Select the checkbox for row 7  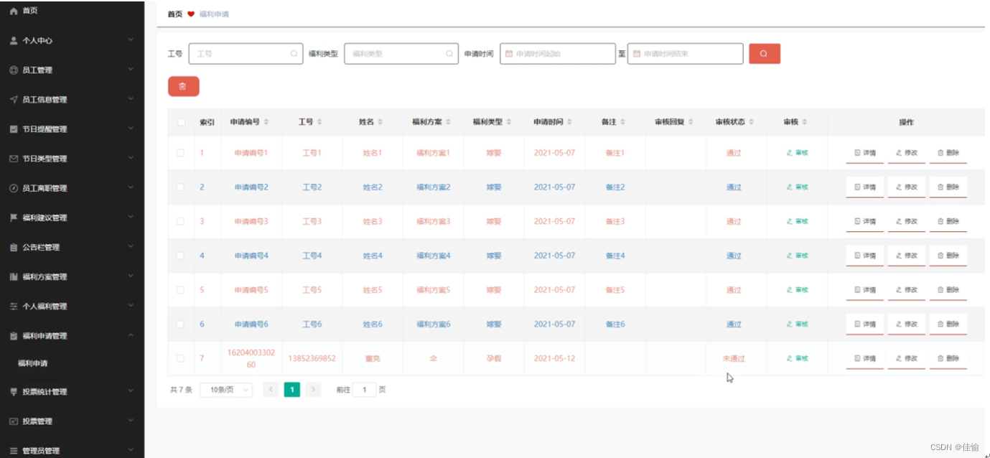tap(181, 358)
